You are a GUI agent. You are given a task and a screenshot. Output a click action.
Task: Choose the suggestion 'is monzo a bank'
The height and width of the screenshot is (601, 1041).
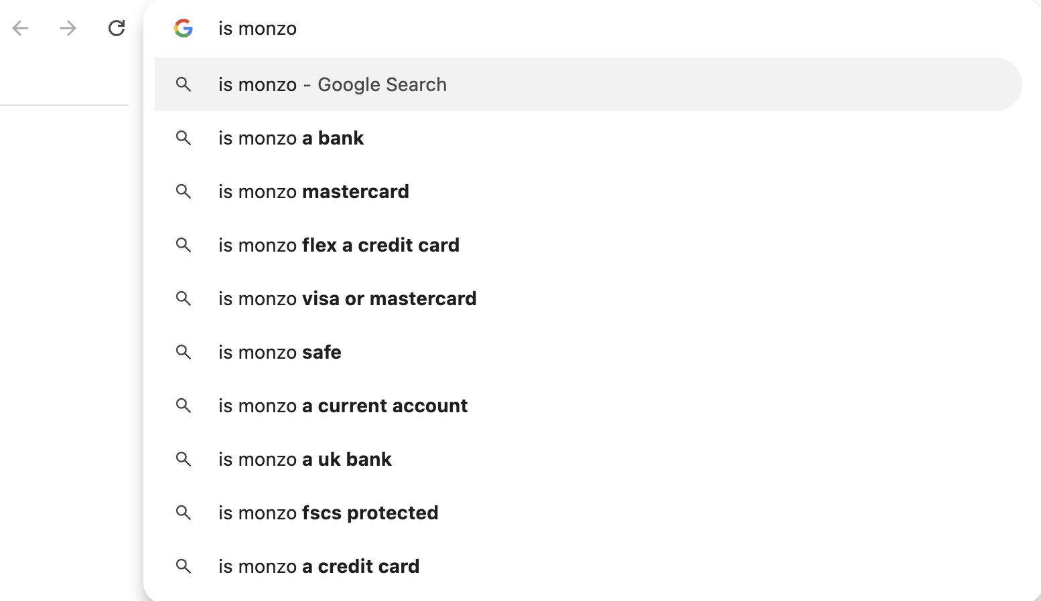291,138
